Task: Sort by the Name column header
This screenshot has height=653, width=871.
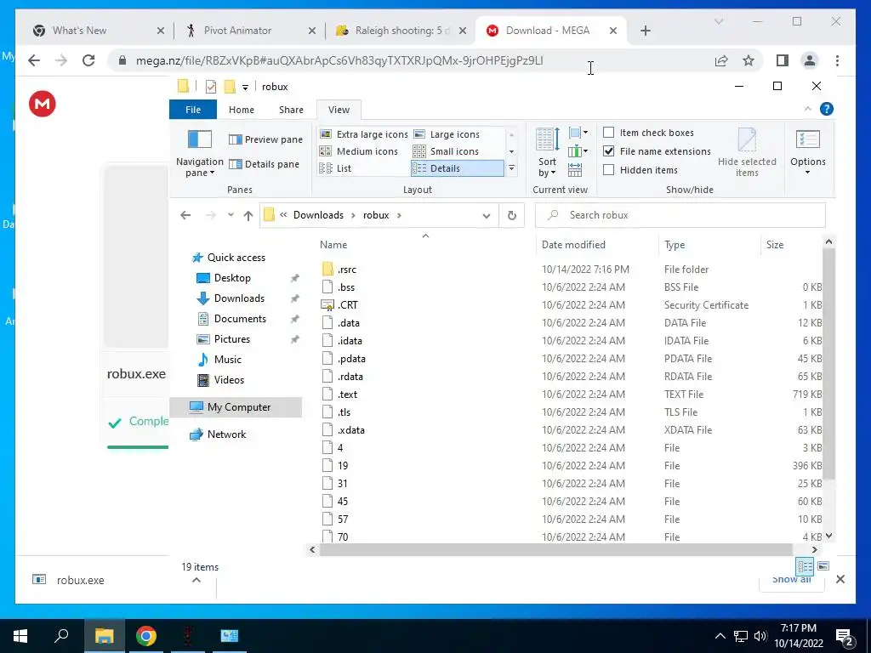Action: tap(425, 244)
